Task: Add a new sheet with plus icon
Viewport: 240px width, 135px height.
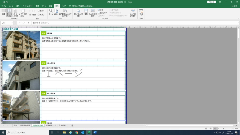Action: (72, 125)
